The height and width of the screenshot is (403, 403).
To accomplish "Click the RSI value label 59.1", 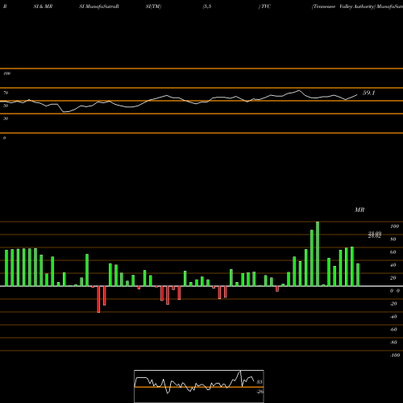I will (368, 93).
